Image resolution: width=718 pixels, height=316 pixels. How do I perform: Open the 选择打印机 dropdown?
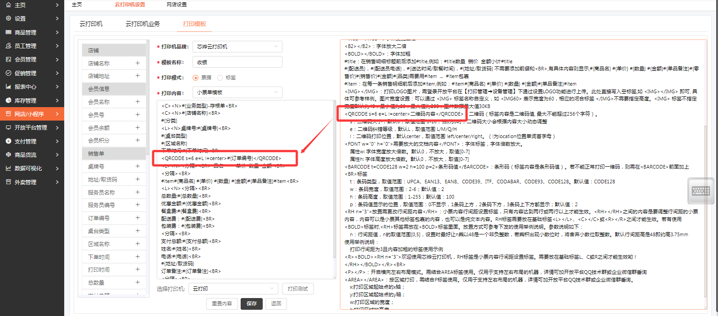pyautogui.click(x=233, y=289)
